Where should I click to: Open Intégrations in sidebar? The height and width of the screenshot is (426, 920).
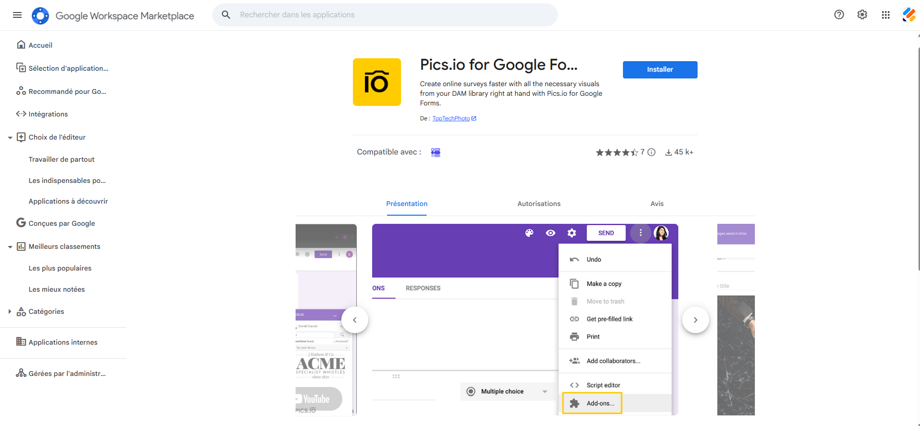pyautogui.click(x=48, y=114)
